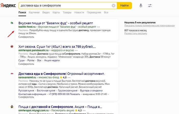Select the Поиск tab
Viewport: 179px width, 114px height.
[x=22, y=12]
